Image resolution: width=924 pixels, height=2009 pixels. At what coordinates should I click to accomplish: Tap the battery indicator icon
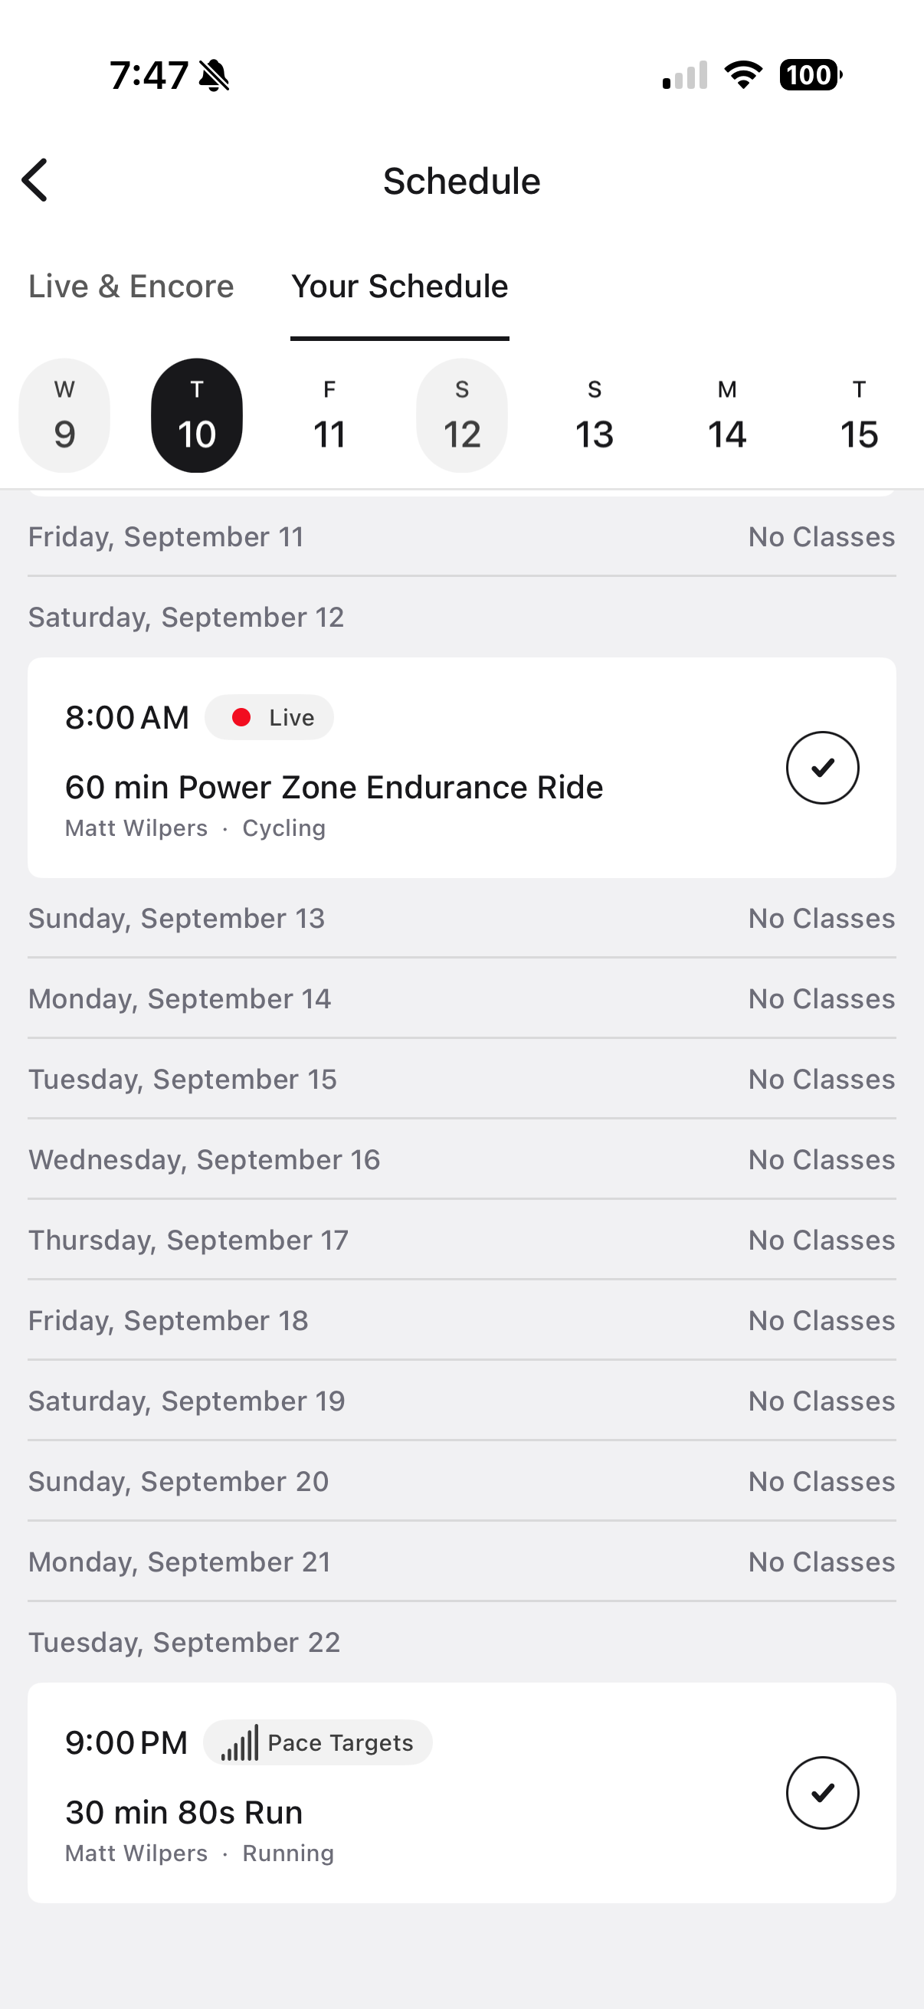point(811,75)
